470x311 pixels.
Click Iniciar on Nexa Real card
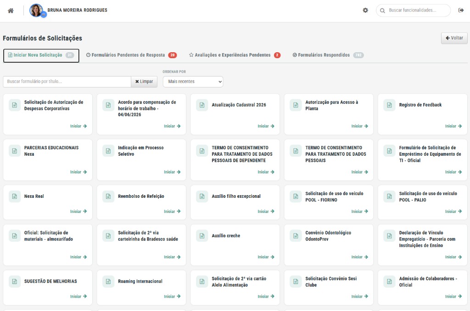point(78,212)
